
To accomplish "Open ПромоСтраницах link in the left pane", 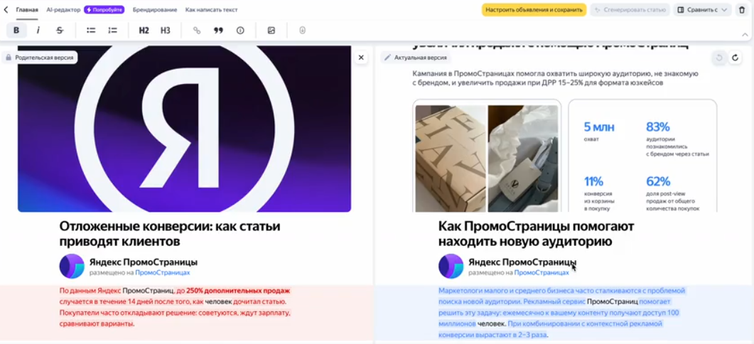I will [x=163, y=272].
